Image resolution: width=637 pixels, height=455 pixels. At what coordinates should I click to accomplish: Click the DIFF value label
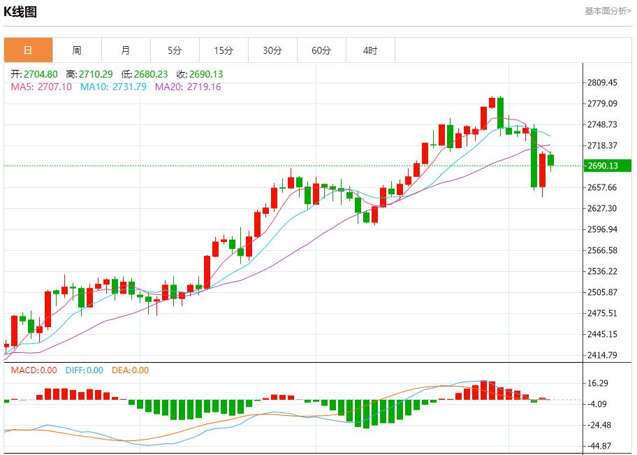tap(84, 370)
